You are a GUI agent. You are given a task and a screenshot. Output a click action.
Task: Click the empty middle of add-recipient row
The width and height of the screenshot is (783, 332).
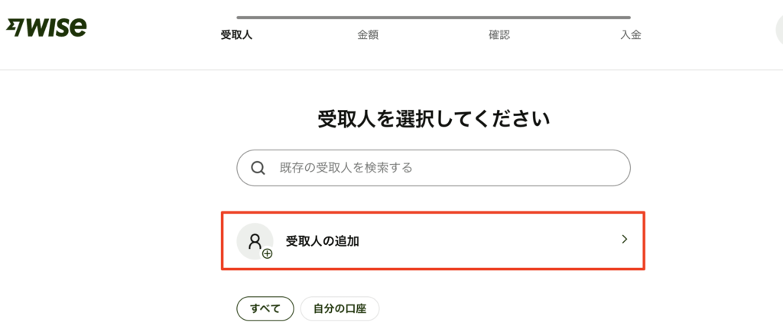(x=489, y=241)
